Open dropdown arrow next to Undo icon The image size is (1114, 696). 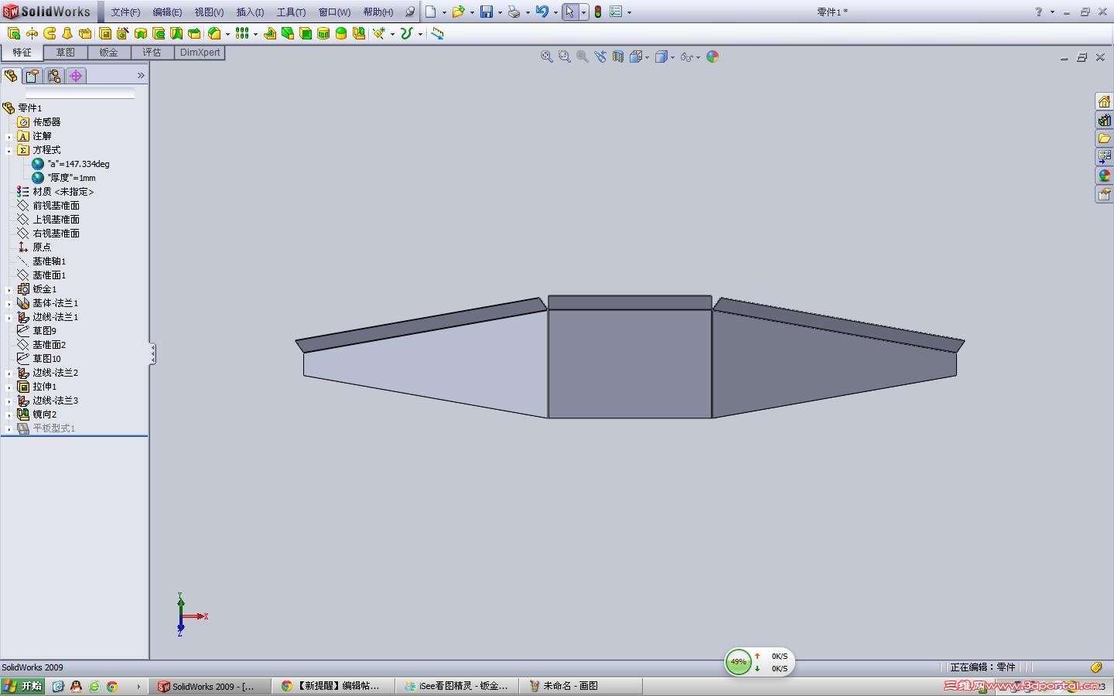(x=555, y=12)
